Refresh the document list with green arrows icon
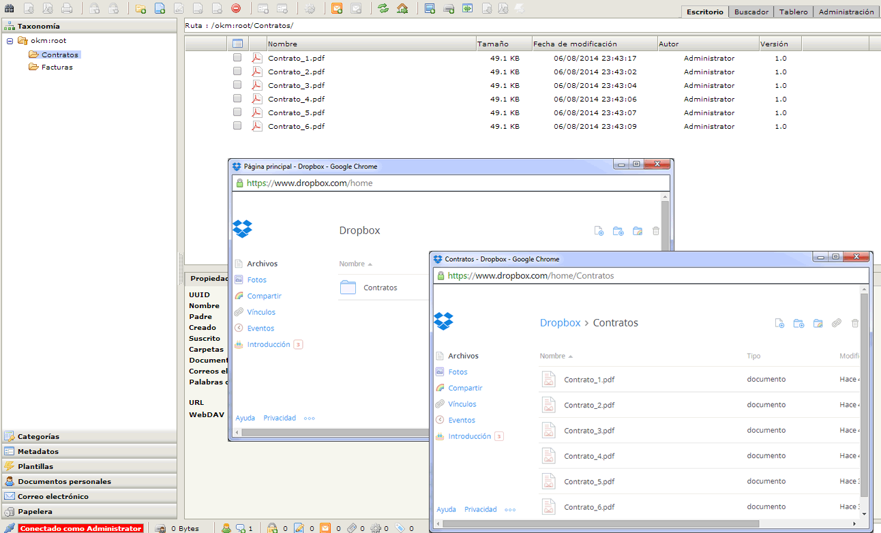Image resolution: width=881 pixels, height=533 pixels. click(x=383, y=8)
